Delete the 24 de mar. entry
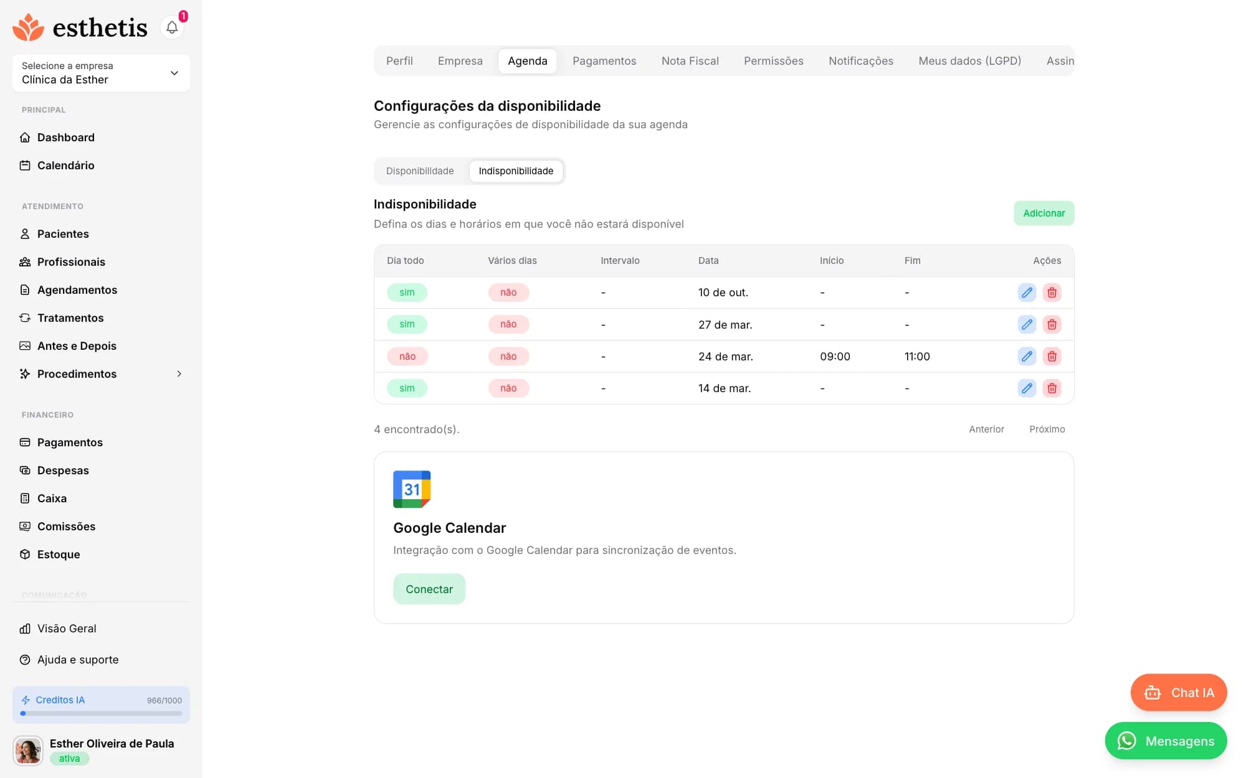The height and width of the screenshot is (778, 1246). coord(1052,357)
